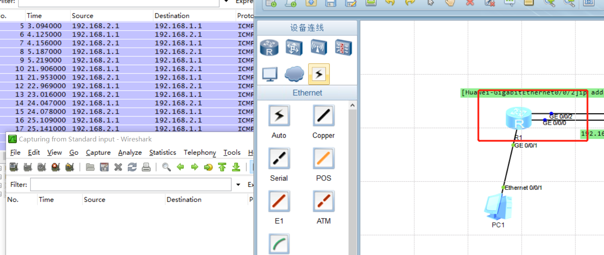Click the up arrow of cable list scrollbar

[353, 105]
